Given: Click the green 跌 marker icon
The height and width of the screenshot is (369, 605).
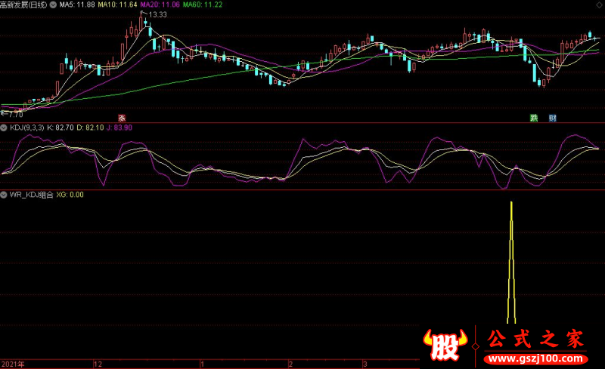Looking at the screenshot, I should pos(534,118).
